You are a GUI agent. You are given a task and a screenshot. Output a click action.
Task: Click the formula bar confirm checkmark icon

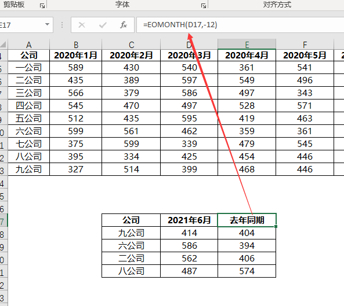(x=103, y=25)
